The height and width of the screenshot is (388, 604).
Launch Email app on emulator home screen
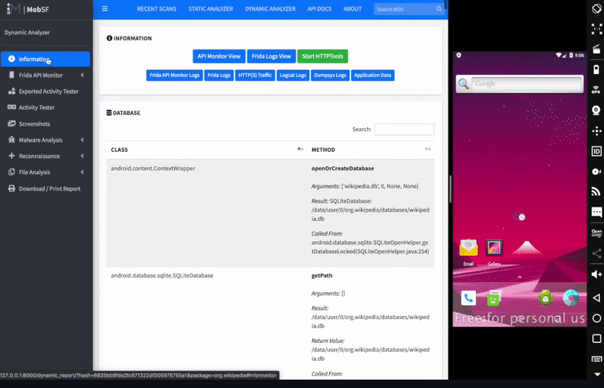click(468, 252)
